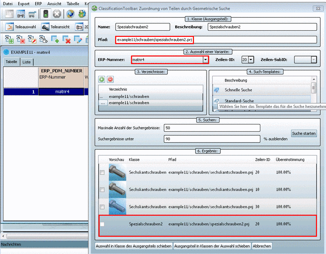Click the ERP_PDM_NUMBER column header
This screenshot has width=326, height=254.
tap(61, 71)
